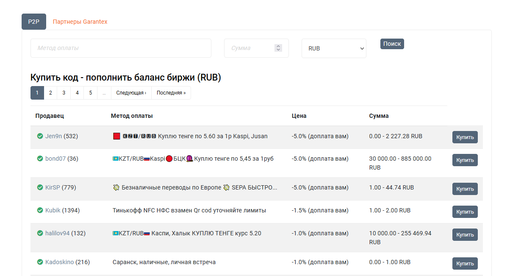Click the verified checkmark icon beside bond07
This screenshot has height=276, width=510.
click(x=40, y=159)
